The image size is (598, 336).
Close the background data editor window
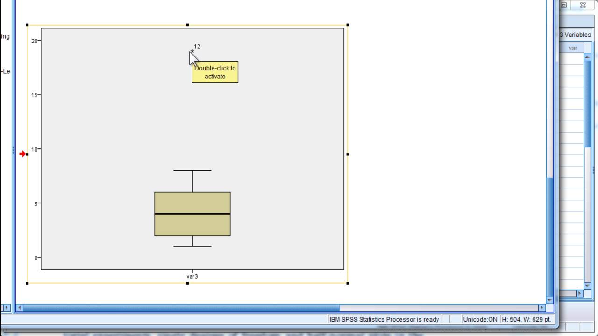coord(583,5)
